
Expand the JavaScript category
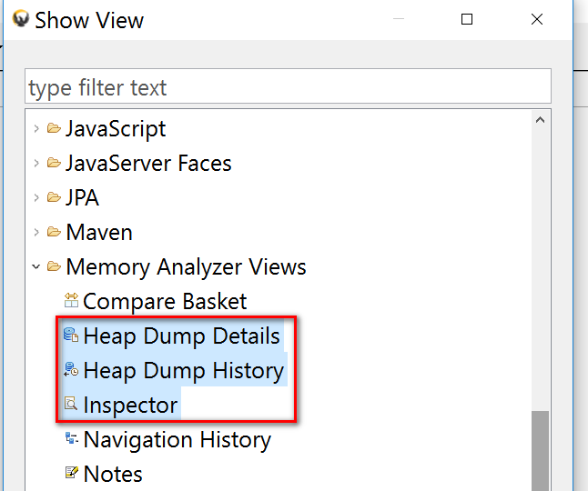tap(36, 128)
